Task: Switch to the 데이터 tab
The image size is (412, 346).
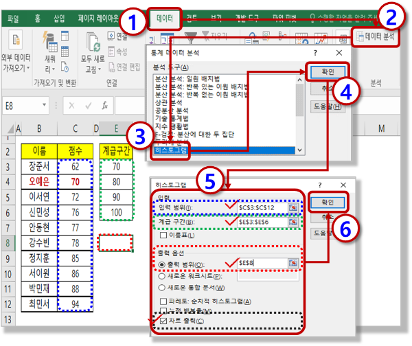Action: point(165,19)
